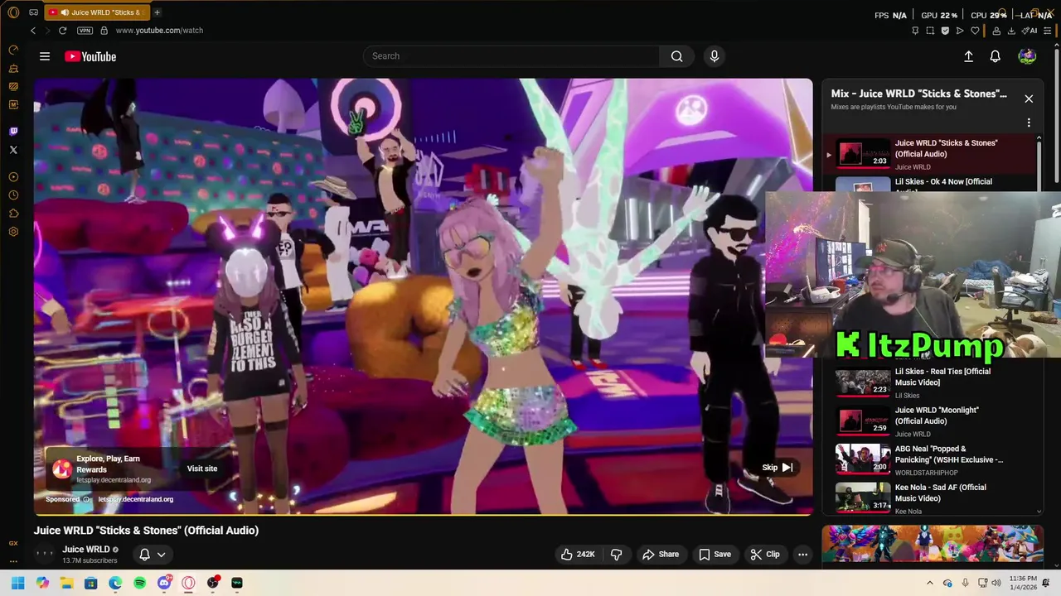The image size is (1061, 596).
Task: Open the Player sidebar panel
Action: [13, 177]
